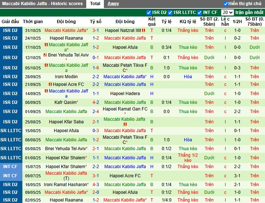Open the recent matches count dropdown showing 20
The height and width of the screenshot is (203, 265).
coord(228,12)
